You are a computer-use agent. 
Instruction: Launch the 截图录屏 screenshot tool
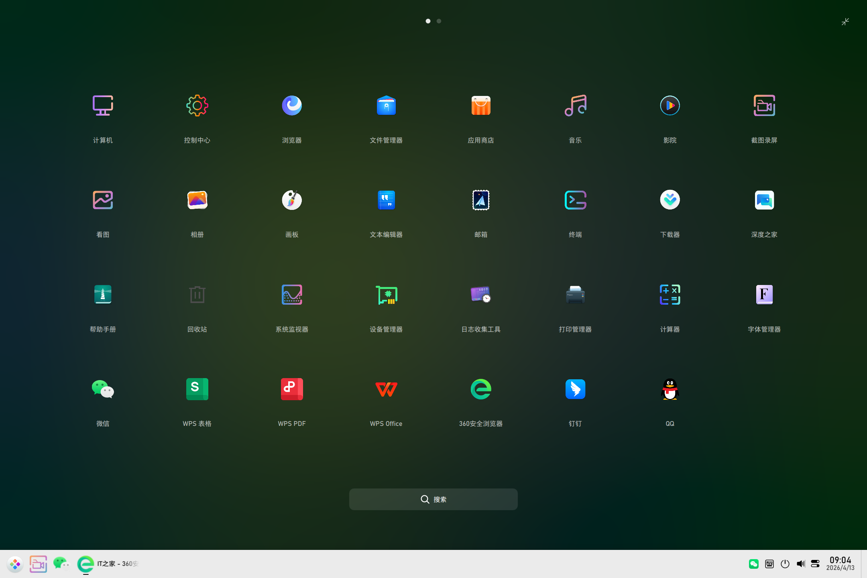[x=763, y=106]
